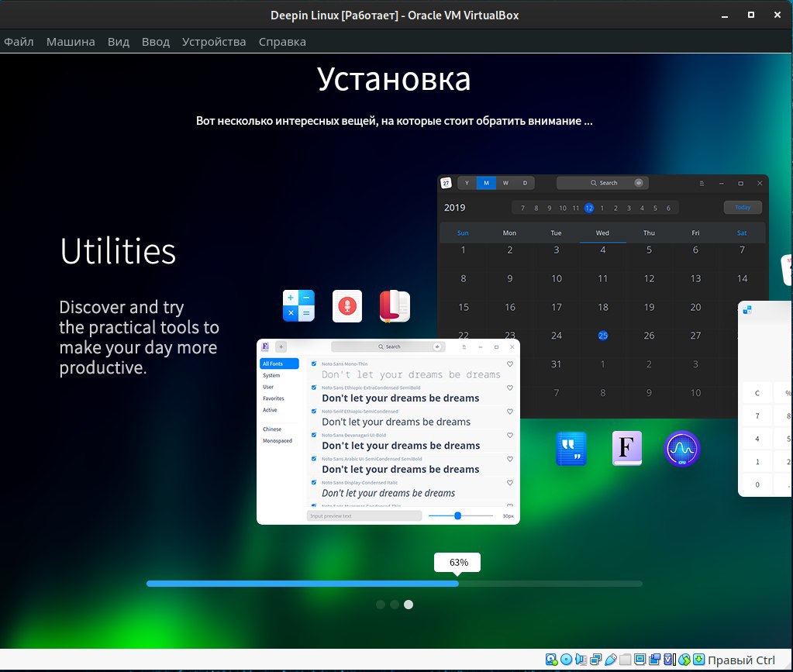Favorite Noto Sans Display-Condensed Italic heart icon
Screen dimensions: 793x672
tap(510, 483)
